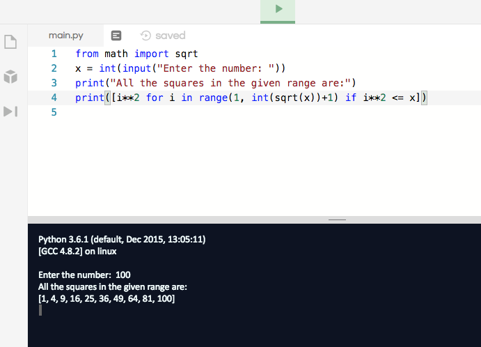The image size is (481, 347).
Task: Click 'range' in the list comprehension line
Action: click(213, 98)
